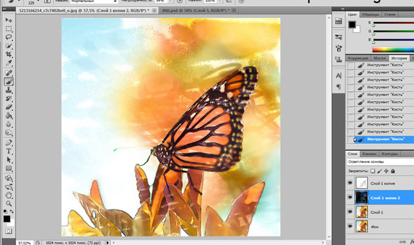The width and height of the screenshot is (414, 245).
Task: Open the Brush panel dock icon
Action: [x=338, y=37]
